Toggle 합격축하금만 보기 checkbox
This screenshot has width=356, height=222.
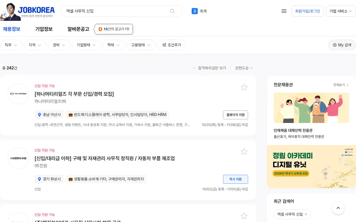pyautogui.click(x=209, y=68)
